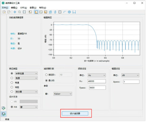Viewport: 146px width, 122px height.
Task: Click the 设计滤波器 design filter button
Action: 75,114
